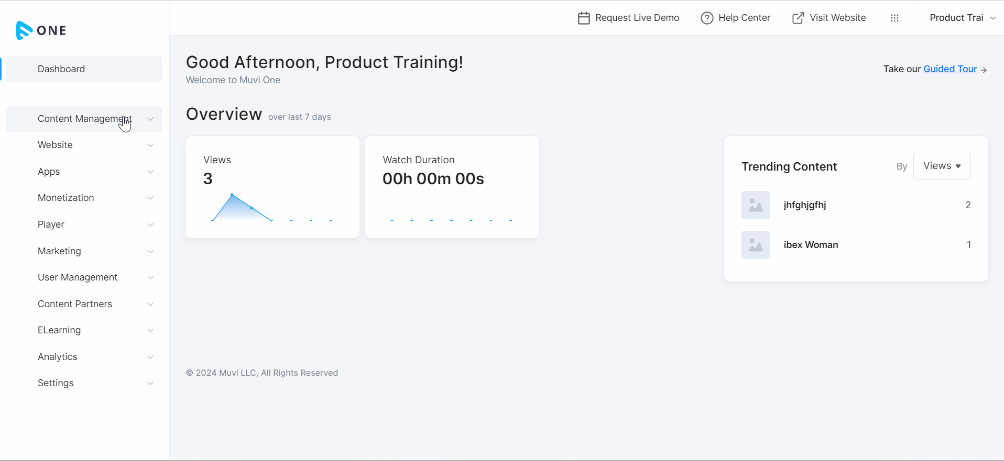Click the Request Live Demo link

click(x=637, y=18)
